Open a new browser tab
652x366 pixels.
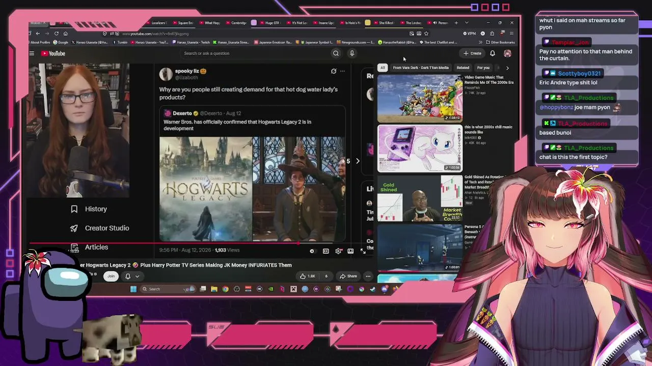tap(456, 23)
